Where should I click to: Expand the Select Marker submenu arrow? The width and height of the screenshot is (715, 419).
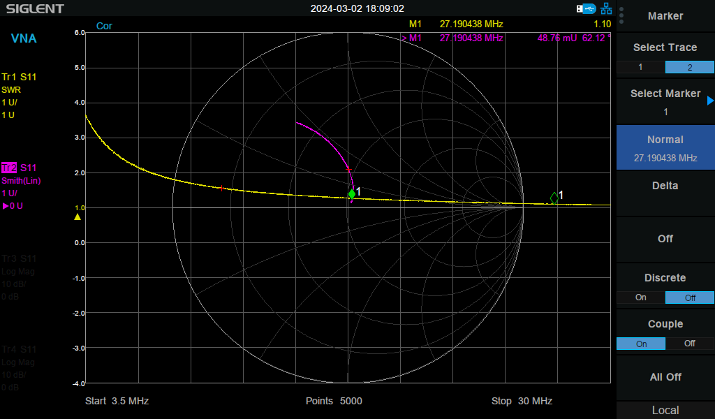click(710, 101)
